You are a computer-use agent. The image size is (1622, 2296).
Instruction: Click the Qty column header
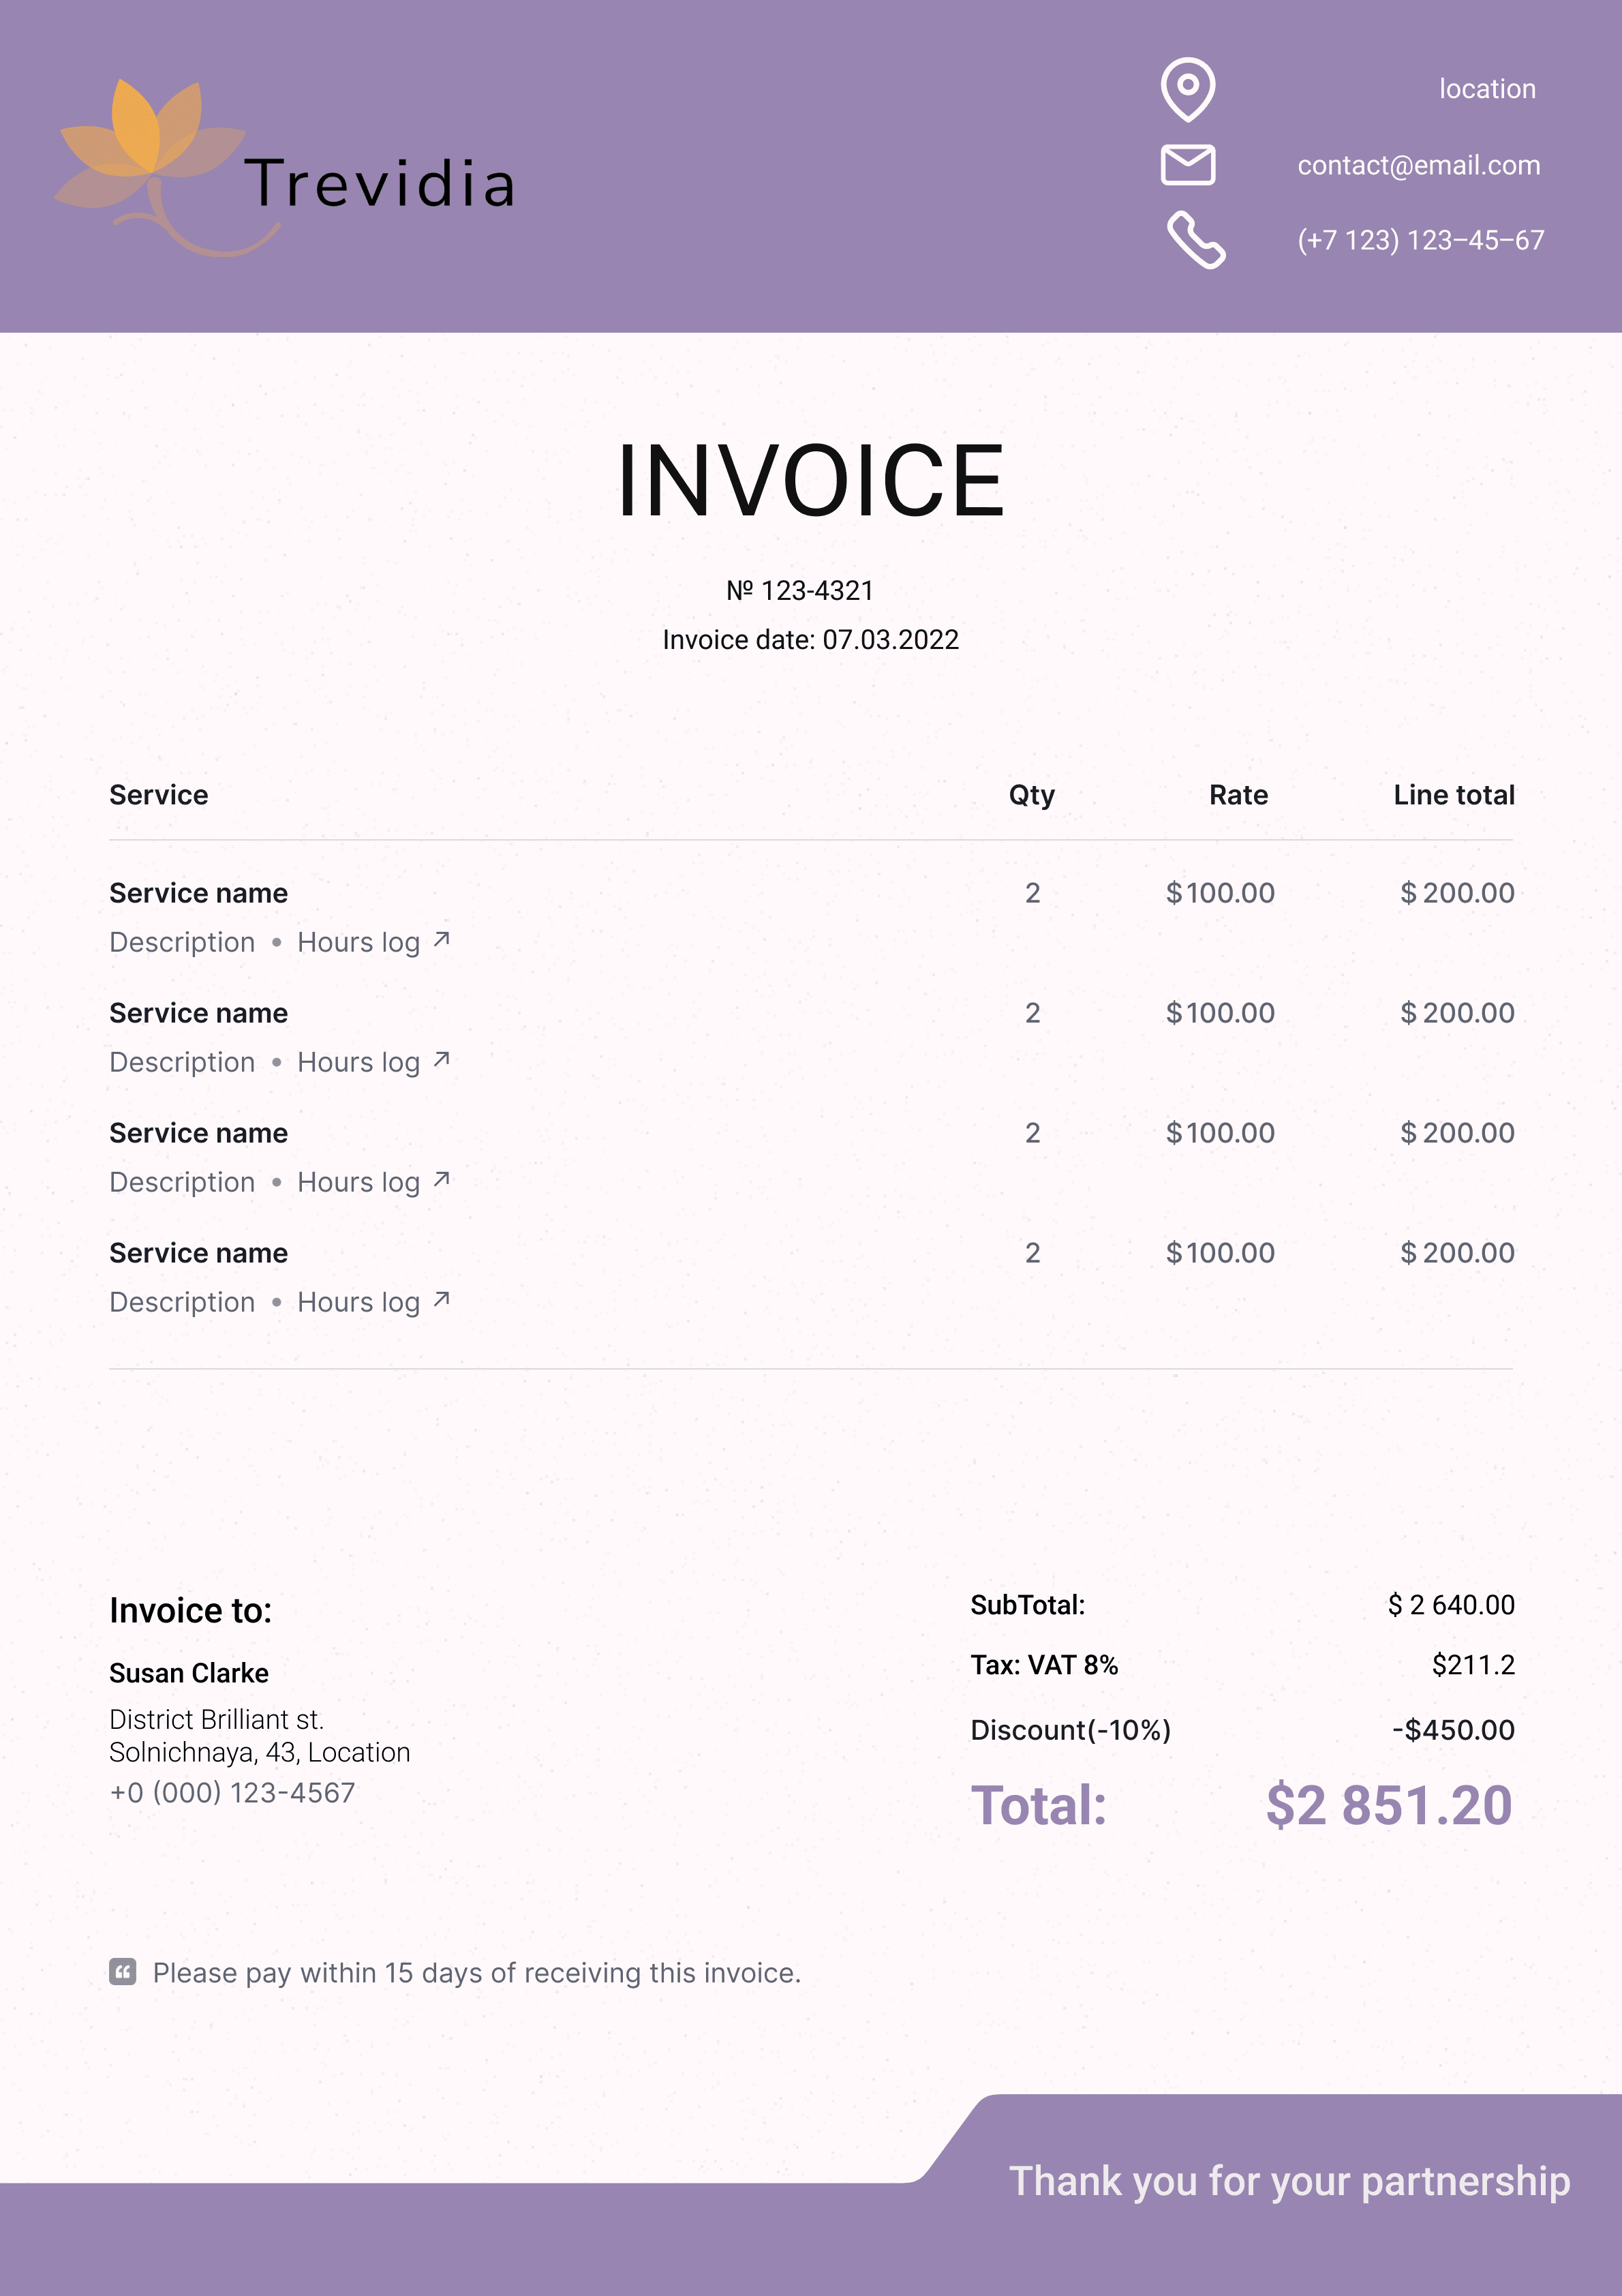click(x=1031, y=795)
